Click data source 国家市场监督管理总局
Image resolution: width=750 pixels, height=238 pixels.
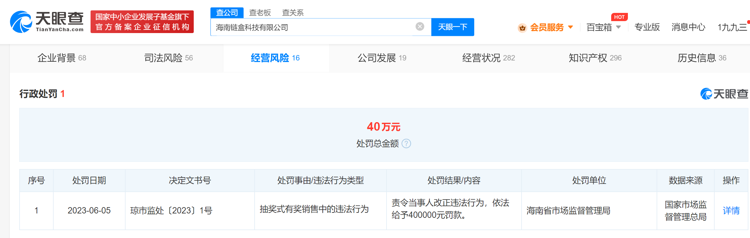coord(685,211)
